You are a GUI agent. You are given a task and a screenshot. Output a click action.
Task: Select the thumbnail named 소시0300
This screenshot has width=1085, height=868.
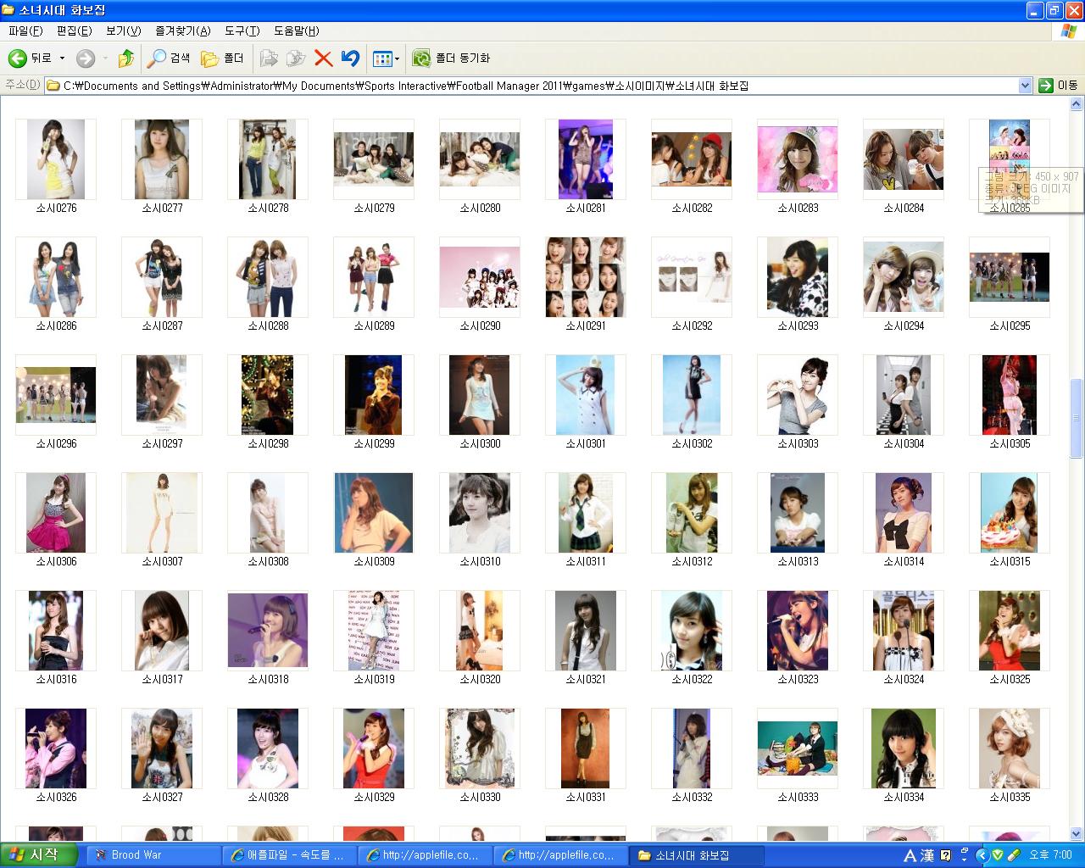point(480,395)
